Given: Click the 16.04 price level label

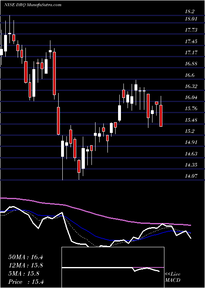Looking at the screenshot, I should pos(191,98).
